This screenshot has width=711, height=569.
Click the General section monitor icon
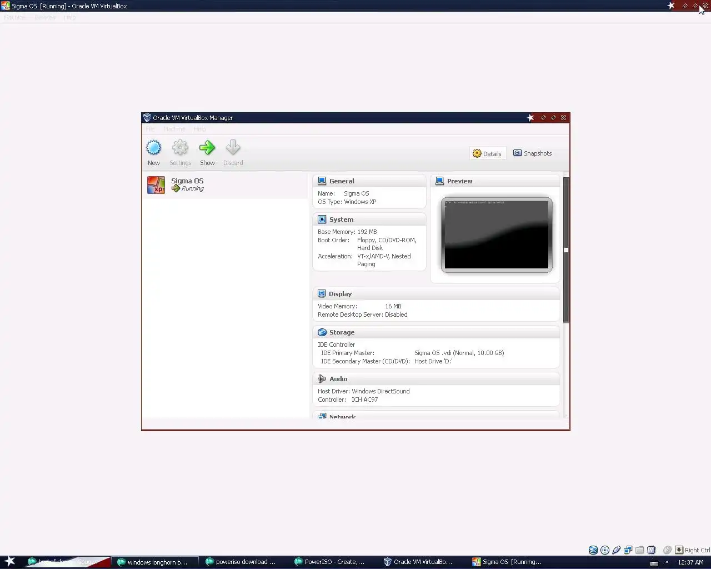click(x=322, y=181)
